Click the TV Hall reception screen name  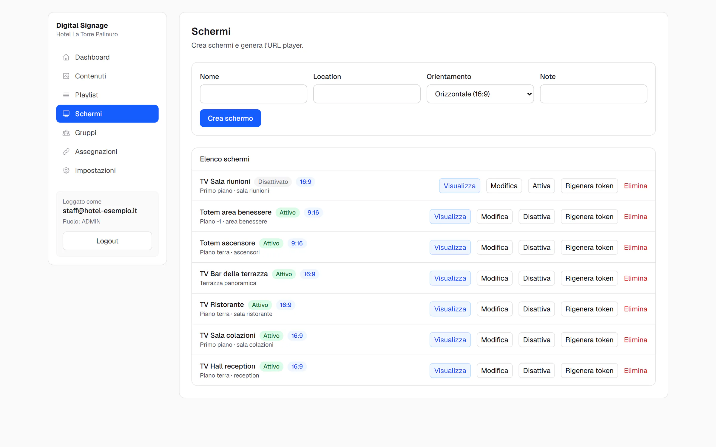coord(227,366)
